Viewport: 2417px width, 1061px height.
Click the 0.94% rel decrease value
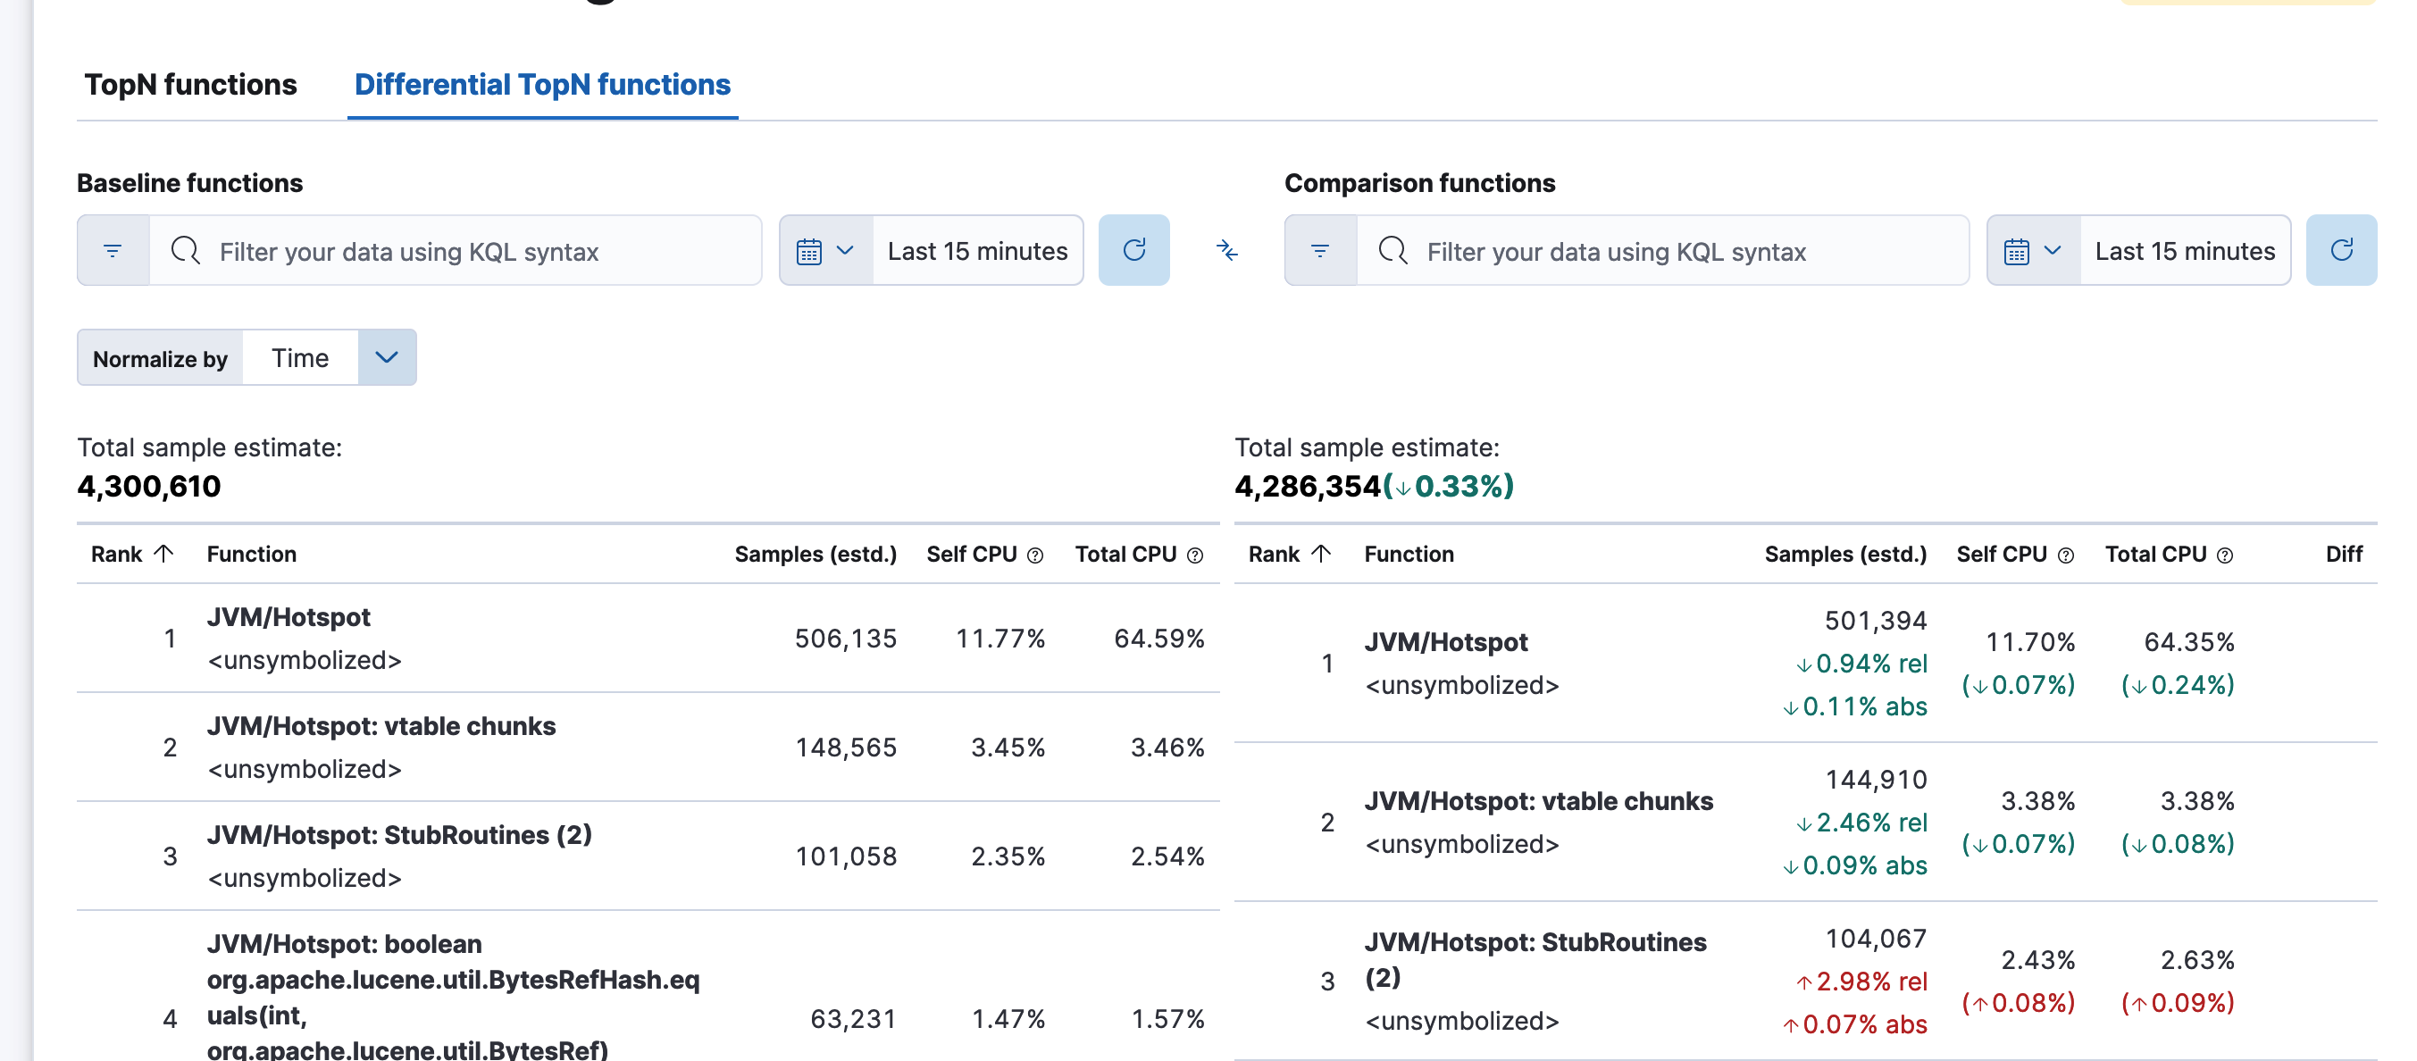1861,664
